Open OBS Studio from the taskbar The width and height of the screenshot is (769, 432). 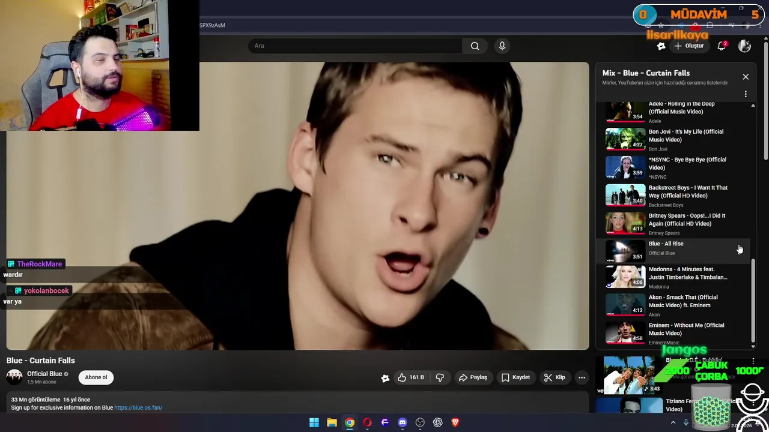420,422
